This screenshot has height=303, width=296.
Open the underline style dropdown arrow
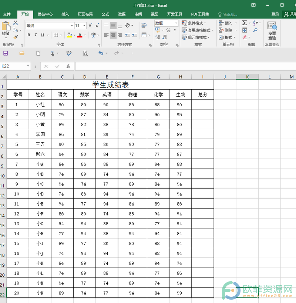pos(47,35)
